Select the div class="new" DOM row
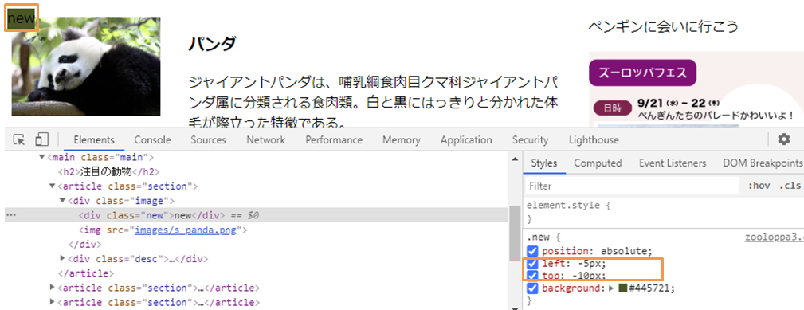Image resolution: width=804 pixels, height=310 pixels. [x=257, y=215]
